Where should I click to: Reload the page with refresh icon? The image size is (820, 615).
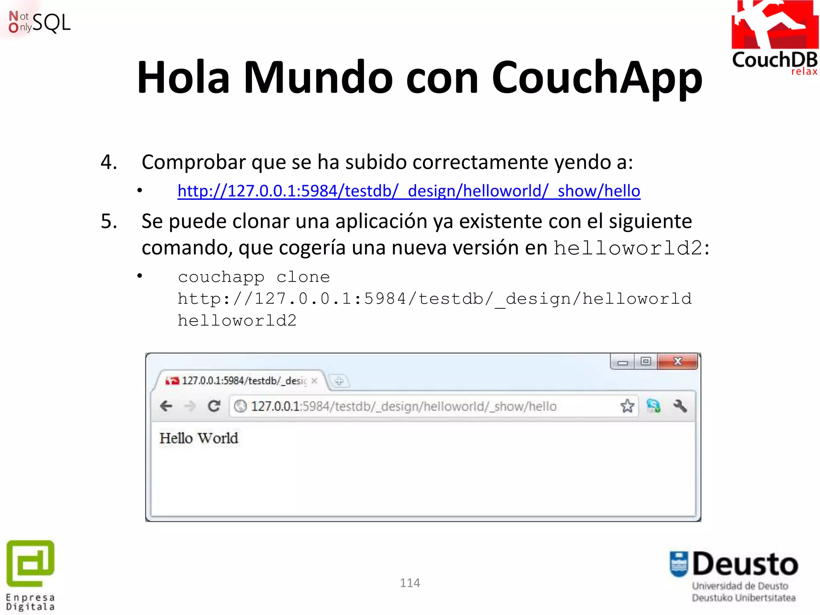(x=214, y=406)
